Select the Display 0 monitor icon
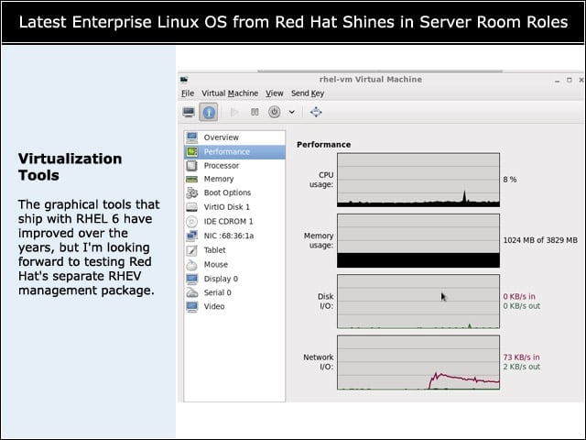Image resolution: width=586 pixels, height=440 pixels. point(191,279)
